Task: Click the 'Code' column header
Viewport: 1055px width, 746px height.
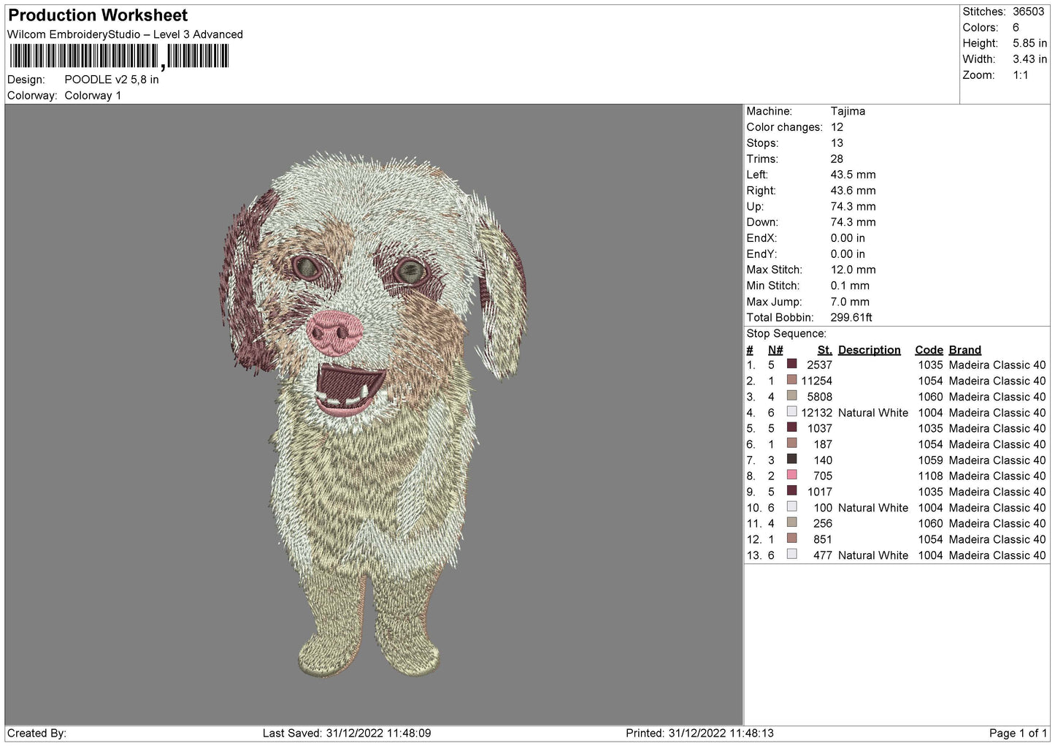Action: pyautogui.click(x=929, y=350)
